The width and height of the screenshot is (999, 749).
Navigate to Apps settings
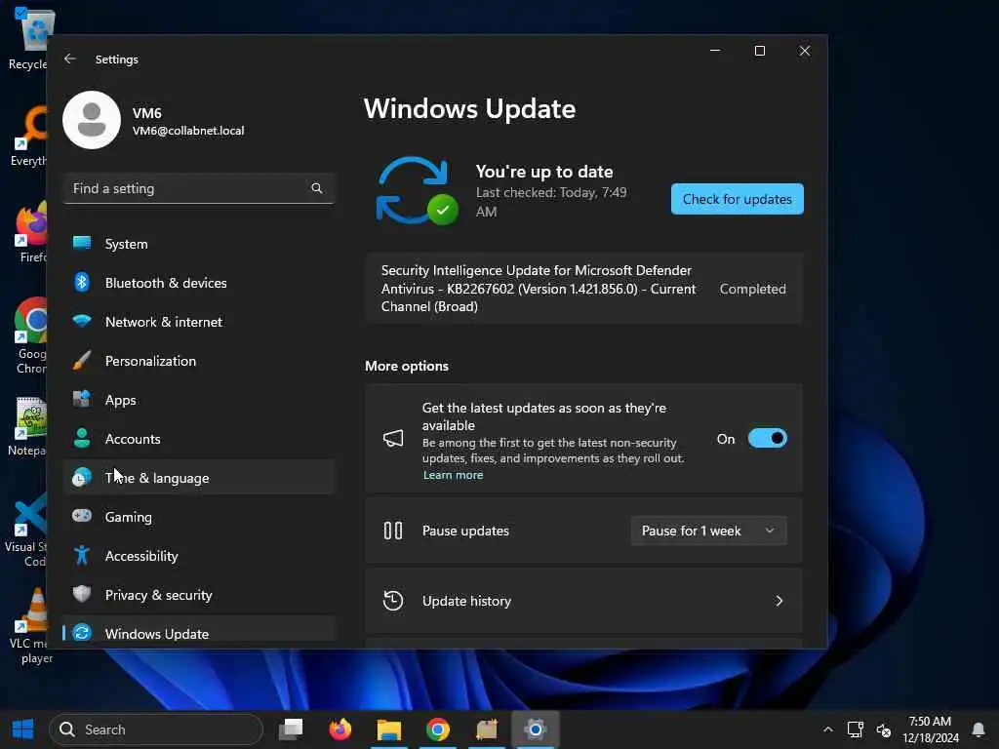point(199,399)
